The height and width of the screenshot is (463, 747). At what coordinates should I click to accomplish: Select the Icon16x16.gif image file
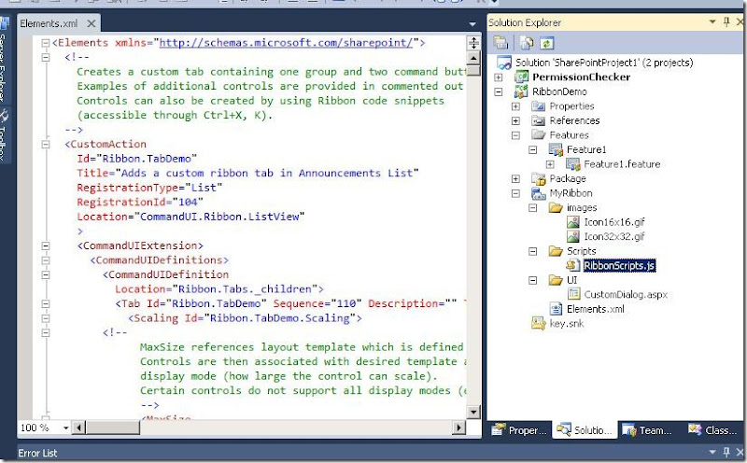pyautogui.click(x=607, y=222)
